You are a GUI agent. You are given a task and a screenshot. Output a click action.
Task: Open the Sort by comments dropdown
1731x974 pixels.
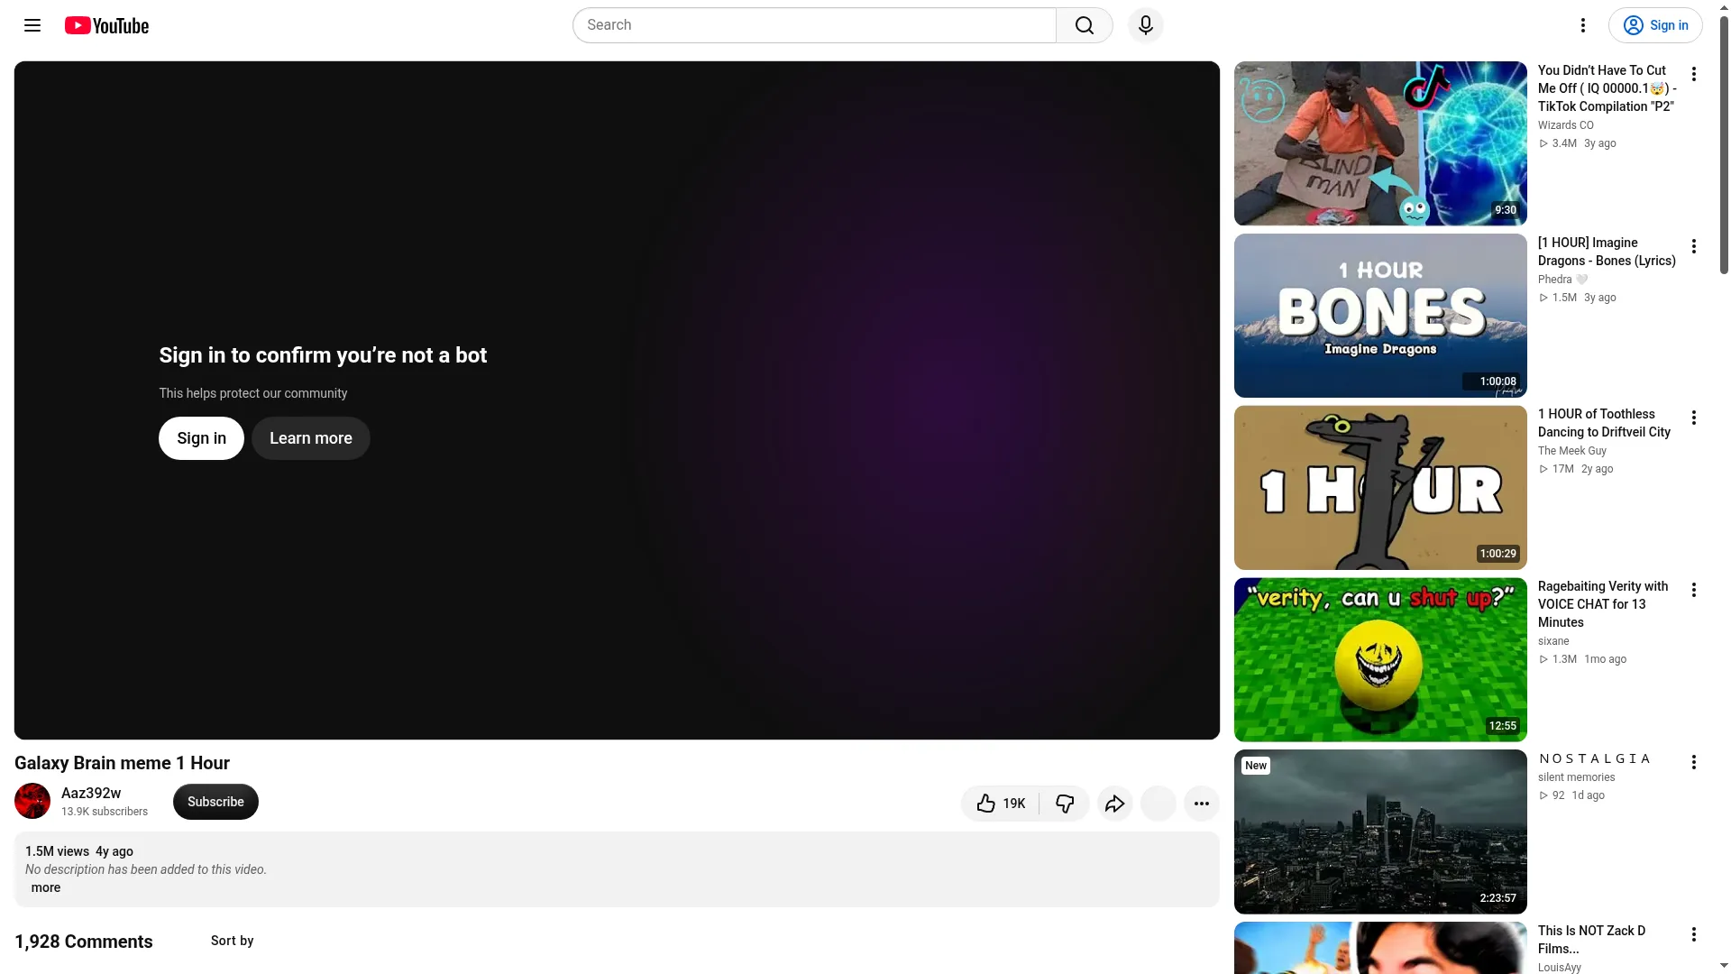pos(232,941)
